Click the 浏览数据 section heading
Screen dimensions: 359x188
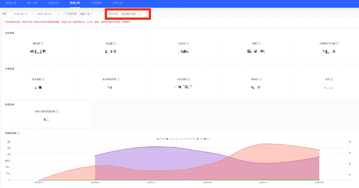coord(10,33)
